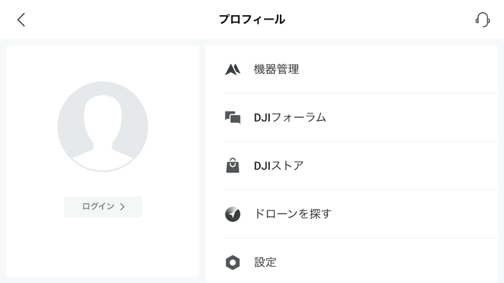Select the ドローンを探す text label
Screen dimensions: 504x283
pos(292,214)
